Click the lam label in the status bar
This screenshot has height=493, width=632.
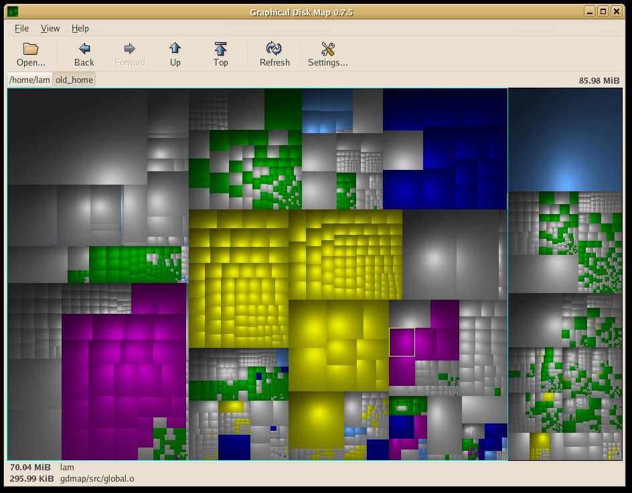click(66, 467)
